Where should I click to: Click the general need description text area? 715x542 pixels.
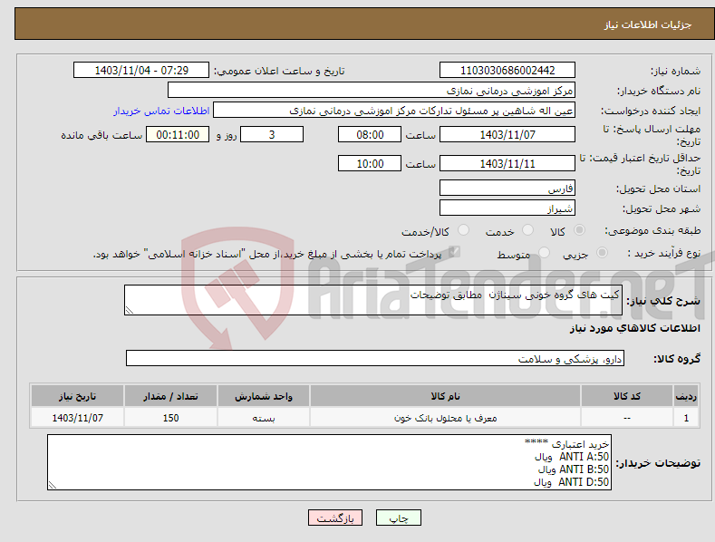pyautogui.click(x=373, y=300)
